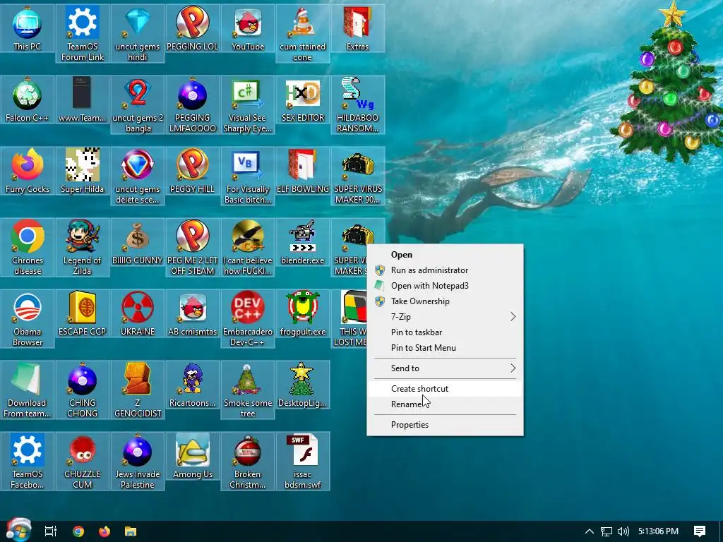Select Broken Christm... ornament icon

pos(248,462)
